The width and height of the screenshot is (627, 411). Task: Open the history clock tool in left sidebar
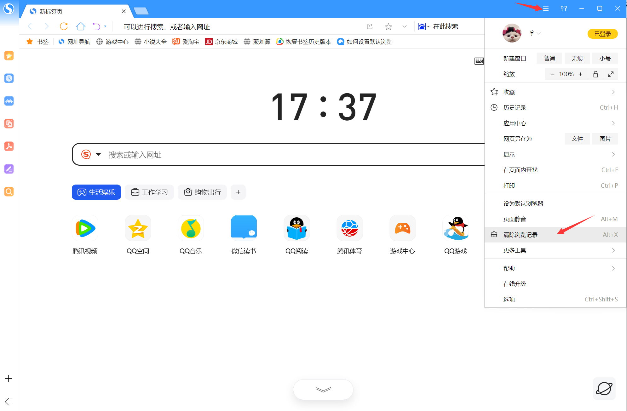click(9, 78)
